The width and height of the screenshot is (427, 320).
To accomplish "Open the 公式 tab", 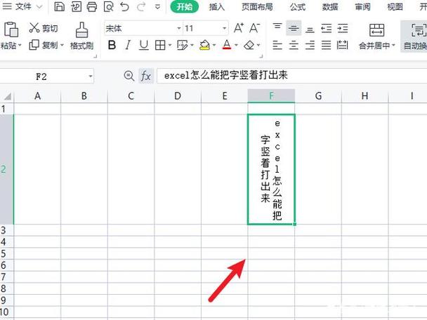I will tap(297, 6).
